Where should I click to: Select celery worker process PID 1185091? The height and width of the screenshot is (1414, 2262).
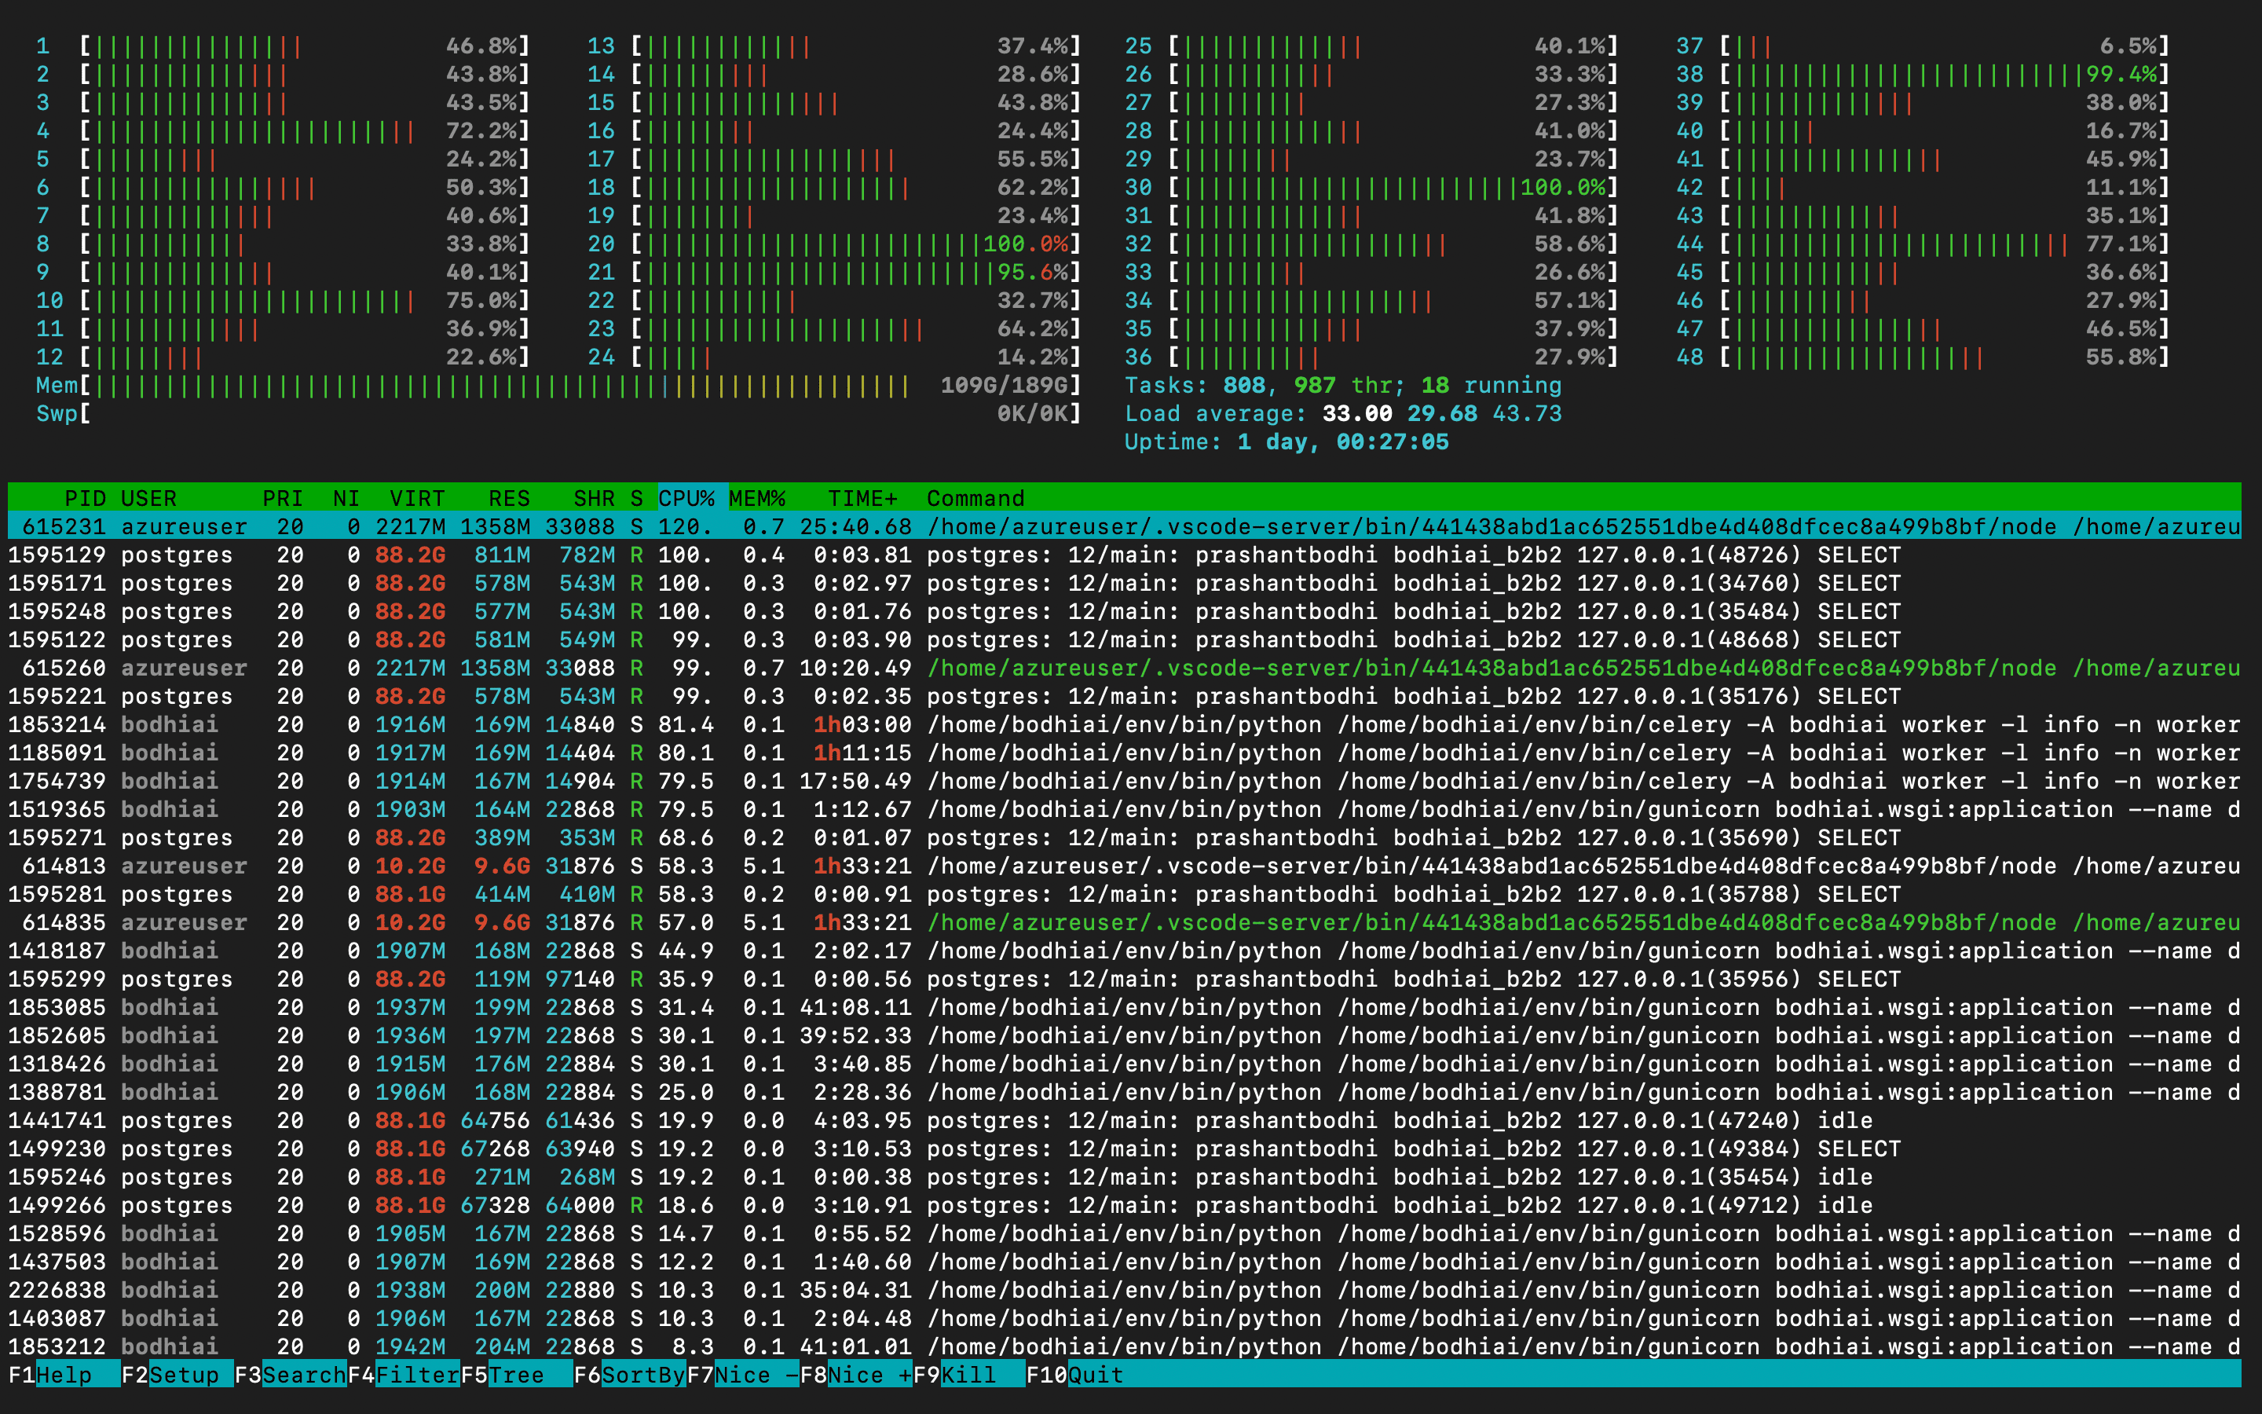point(1125,753)
